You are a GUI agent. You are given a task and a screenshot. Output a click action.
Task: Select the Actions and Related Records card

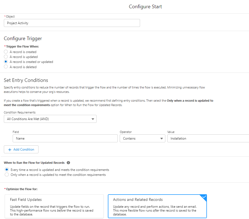coord(157,206)
